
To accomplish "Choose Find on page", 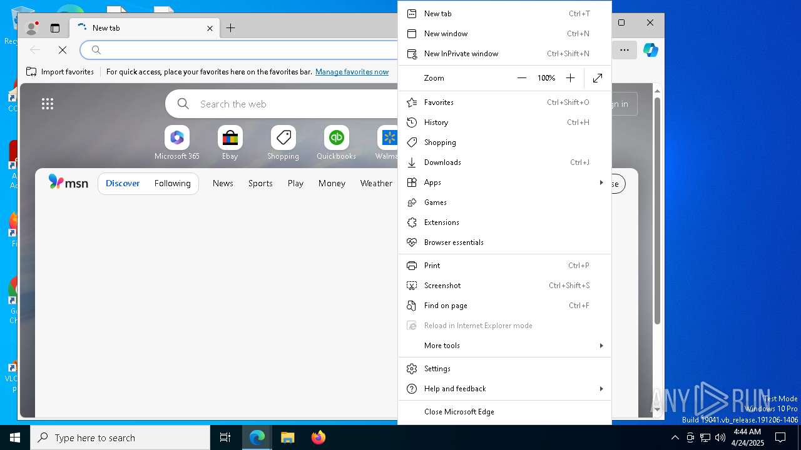I will coord(504,306).
